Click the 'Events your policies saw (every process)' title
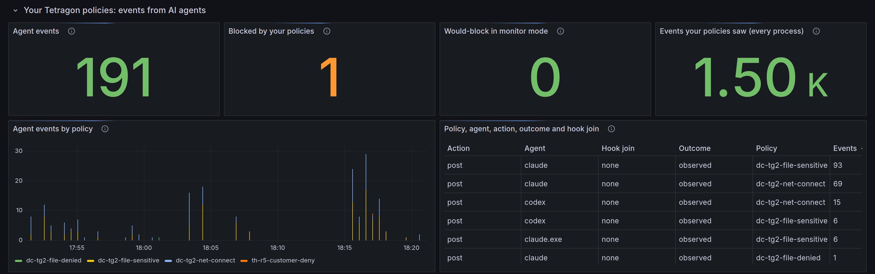875x274 pixels. [x=732, y=31]
